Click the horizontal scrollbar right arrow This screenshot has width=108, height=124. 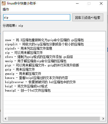pyautogui.click(x=103, y=118)
